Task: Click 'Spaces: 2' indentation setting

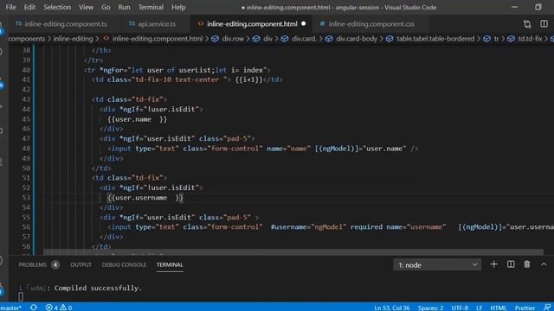Action: tap(430, 308)
